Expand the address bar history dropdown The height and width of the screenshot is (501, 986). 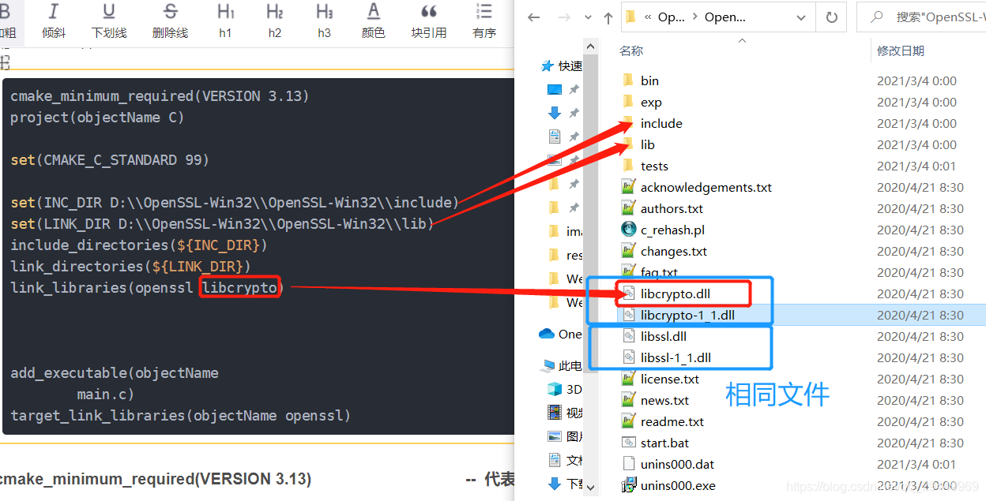coord(800,17)
